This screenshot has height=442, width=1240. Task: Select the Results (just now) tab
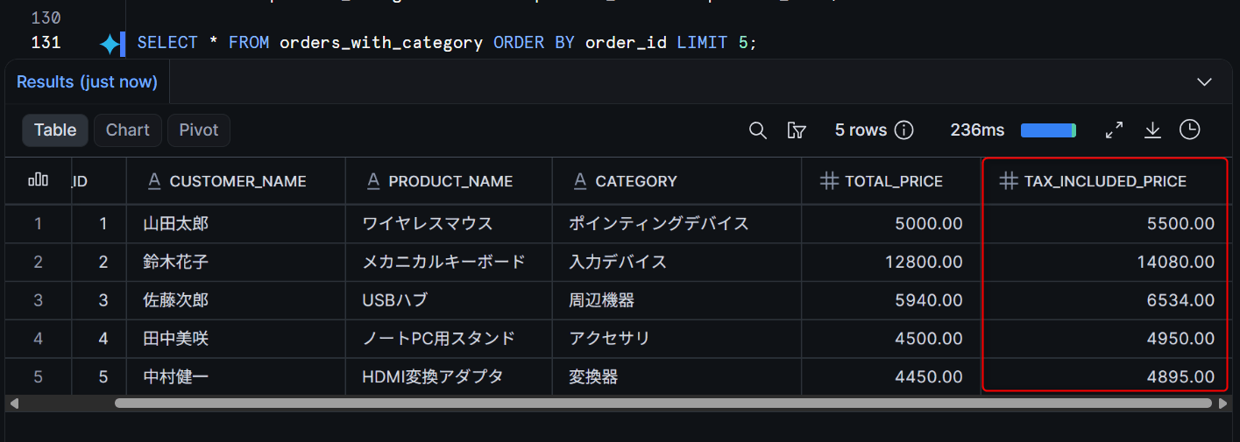click(87, 81)
